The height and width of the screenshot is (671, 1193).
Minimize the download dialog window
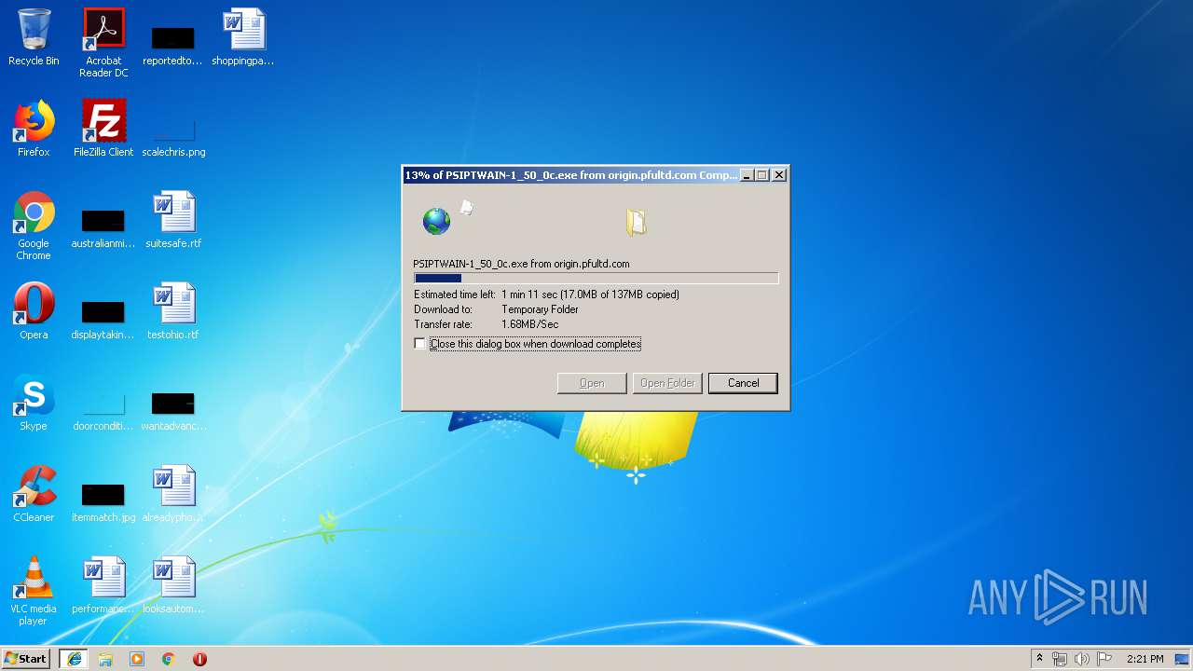[x=746, y=175]
